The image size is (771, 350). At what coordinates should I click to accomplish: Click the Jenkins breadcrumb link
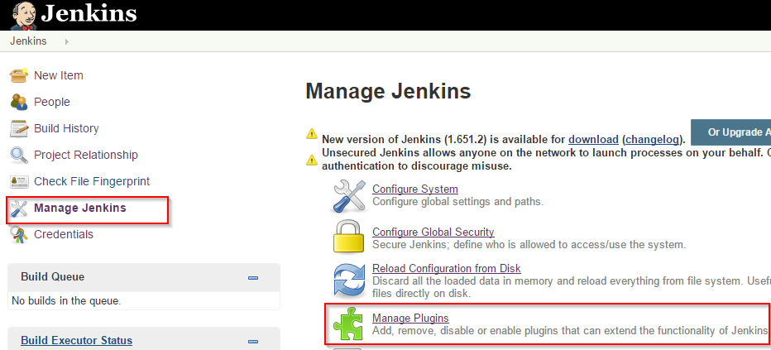pyautogui.click(x=28, y=41)
